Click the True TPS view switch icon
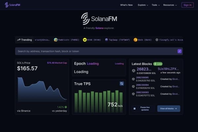198x132 pixels. pos(122,83)
